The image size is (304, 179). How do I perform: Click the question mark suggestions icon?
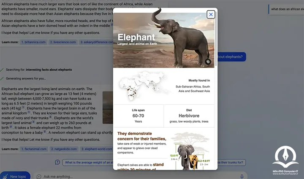pyautogui.click(x=57, y=162)
